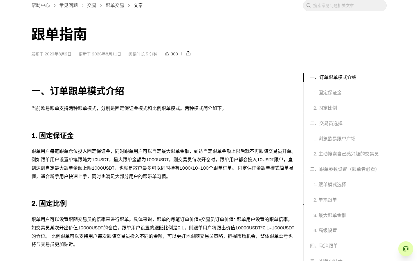This screenshot has height=261, width=418.
Task: Jump to 二、交易员选择 section
Action: (x=326, y=123)
